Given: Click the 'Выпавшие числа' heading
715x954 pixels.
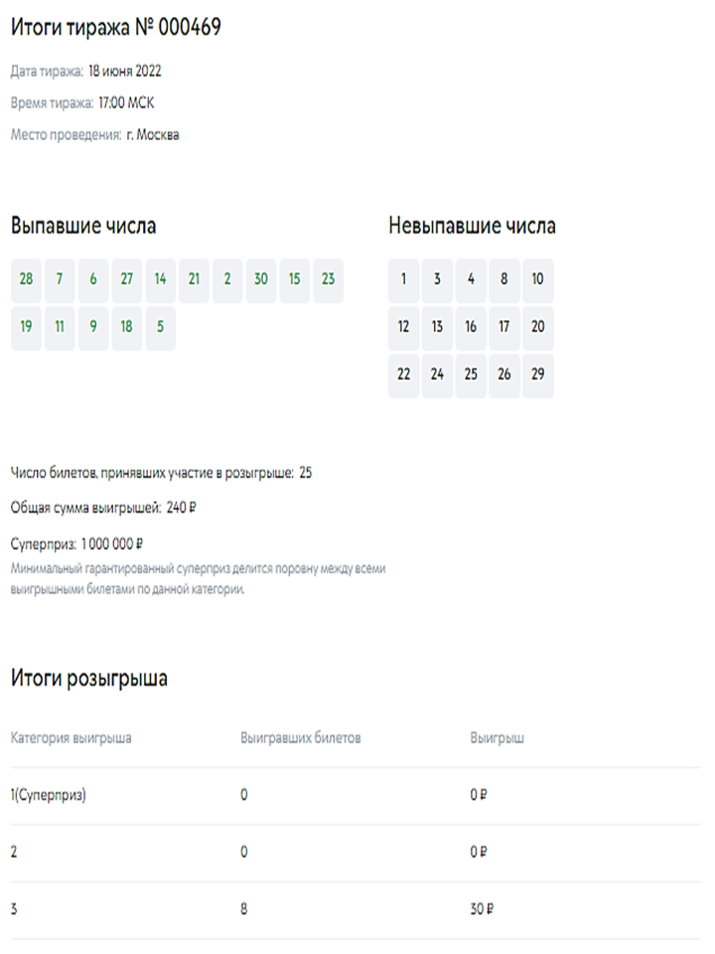Looking at the screenshot, I should 83,227.
